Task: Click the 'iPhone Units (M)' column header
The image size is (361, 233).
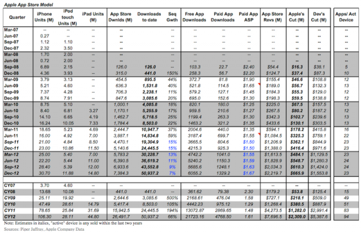Action: click(x=44, y=17)
